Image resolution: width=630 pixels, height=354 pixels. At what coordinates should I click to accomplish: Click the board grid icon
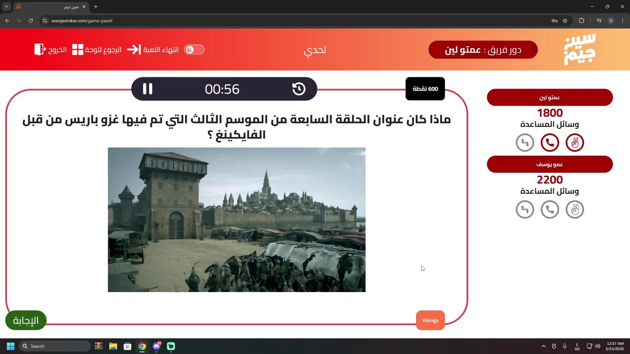click(78, 50)
